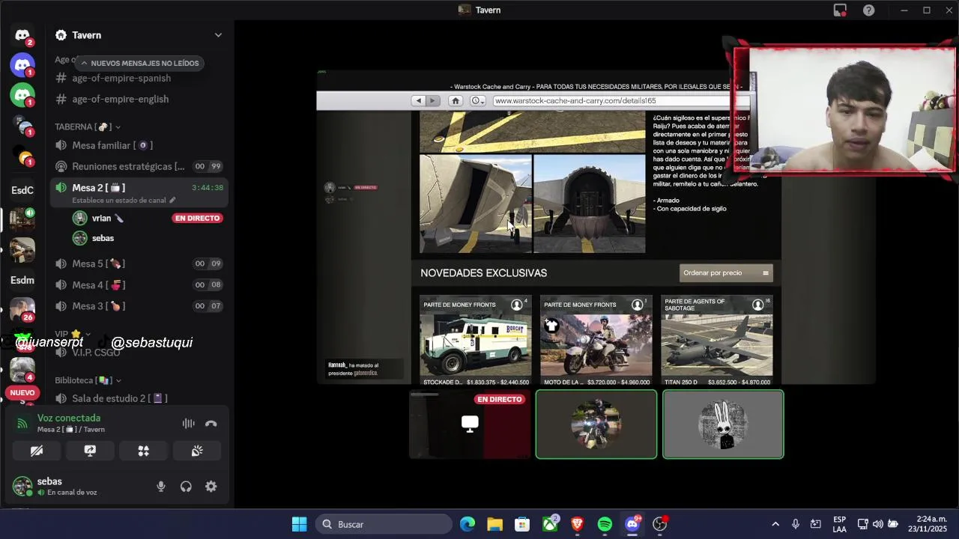Disconnect from voice with hang-up icon

tap(211, 424)
